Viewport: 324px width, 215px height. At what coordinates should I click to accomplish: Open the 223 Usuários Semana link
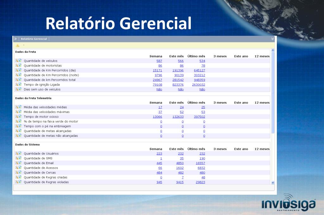159,153
